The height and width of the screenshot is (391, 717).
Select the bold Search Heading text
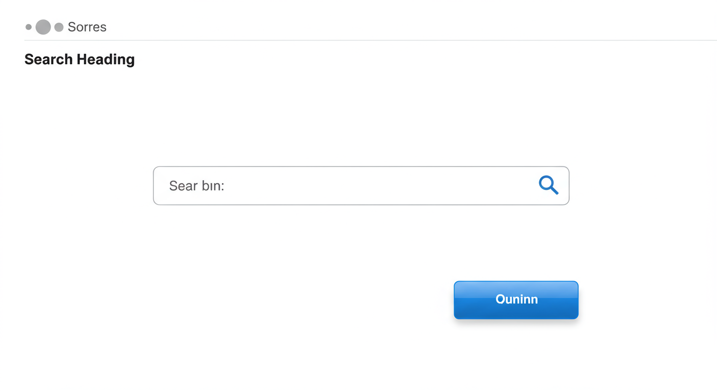point(79,60)
